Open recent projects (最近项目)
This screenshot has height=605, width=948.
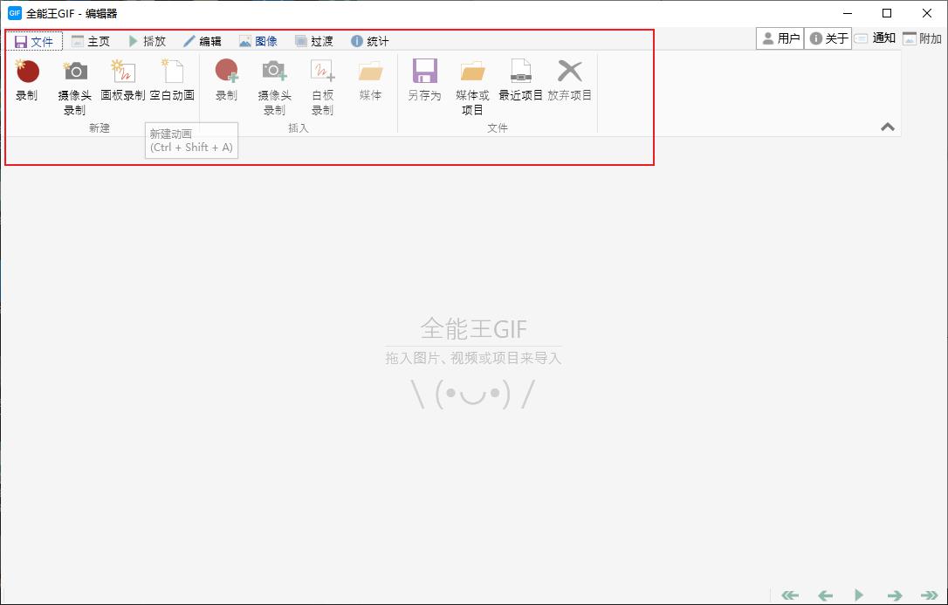tap(520, 79)
